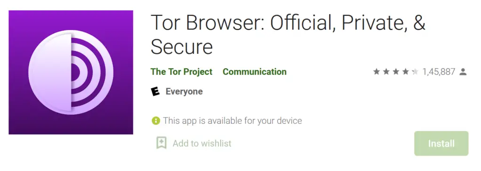This screenshot has width=481, height=171.
Task: Click the person icon beside ratings count
Action: click(463, 72)
